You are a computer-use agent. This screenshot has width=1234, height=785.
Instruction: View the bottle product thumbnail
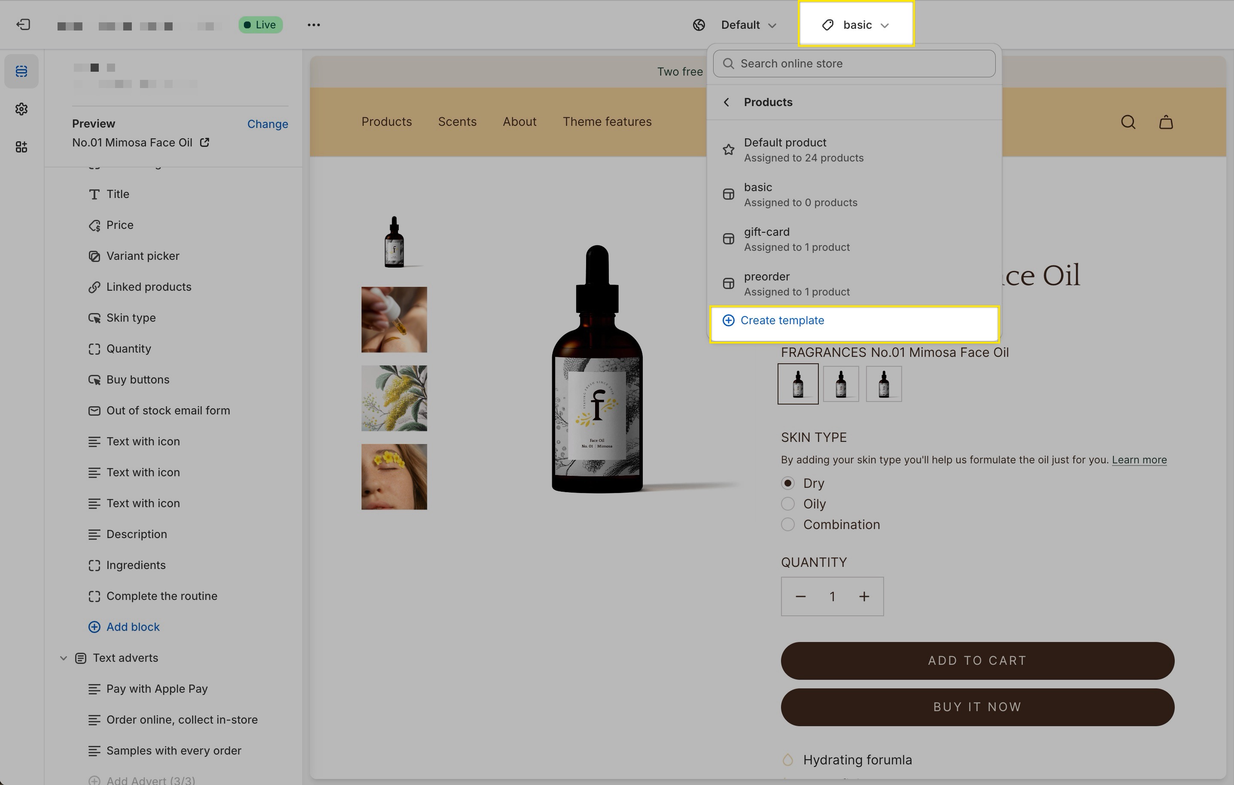click(x=394, y=241)
